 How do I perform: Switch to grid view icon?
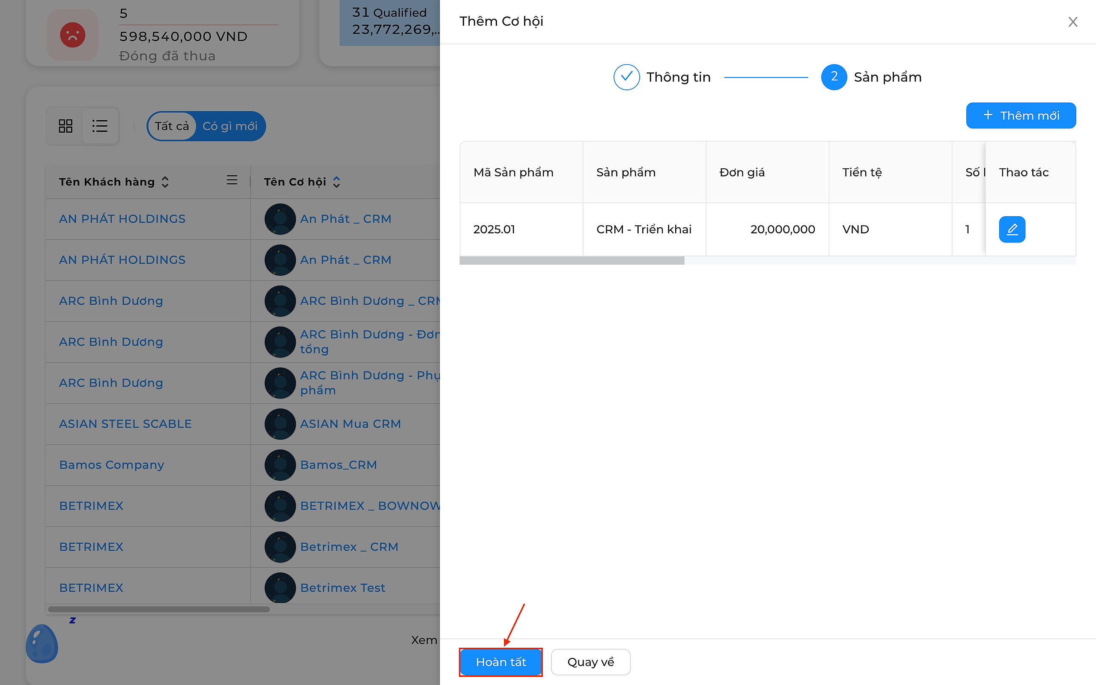[66, 126]
